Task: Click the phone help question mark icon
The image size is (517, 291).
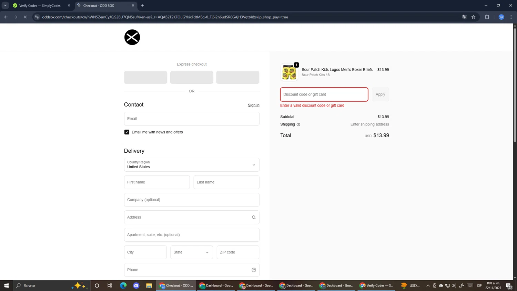Action: (254, 270)
